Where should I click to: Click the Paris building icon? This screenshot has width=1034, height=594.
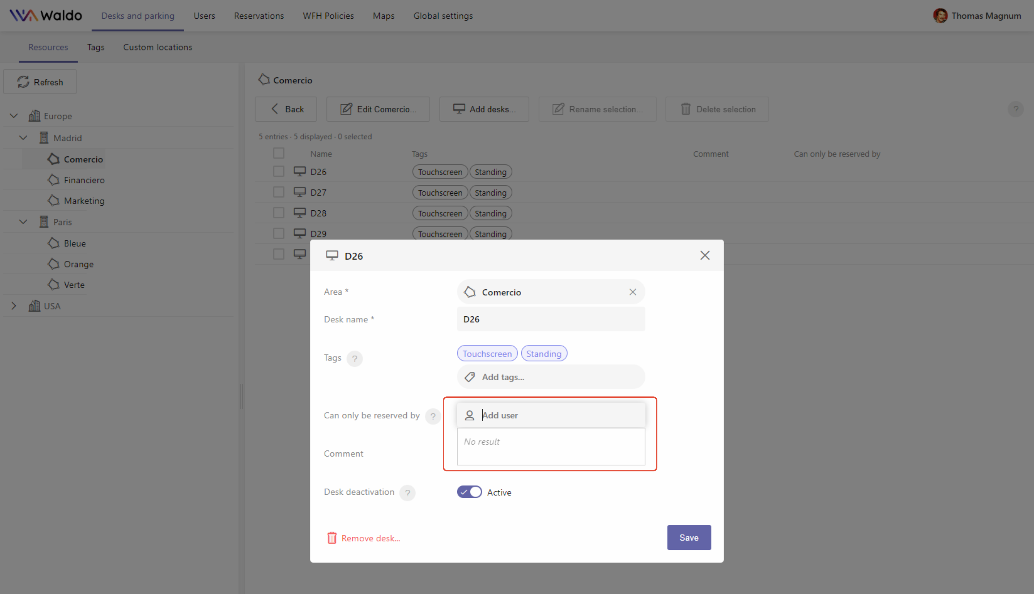tap(44, 222)
